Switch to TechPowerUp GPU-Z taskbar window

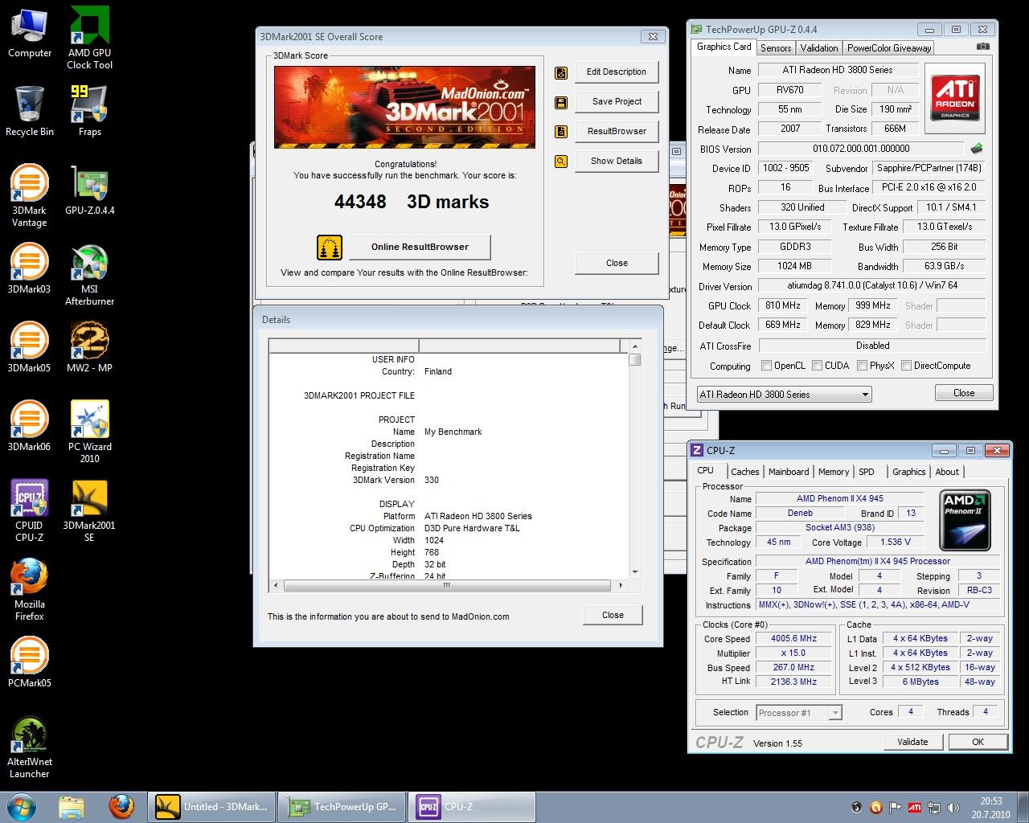pos(342,807)
